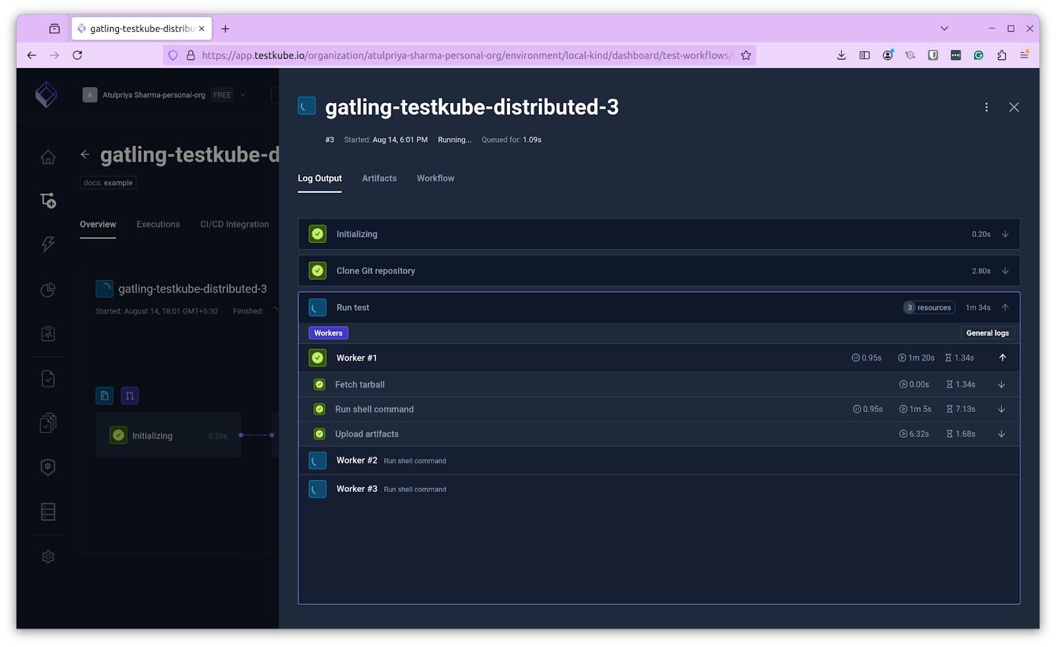Open browser extensions puzzle icon

1002,55
